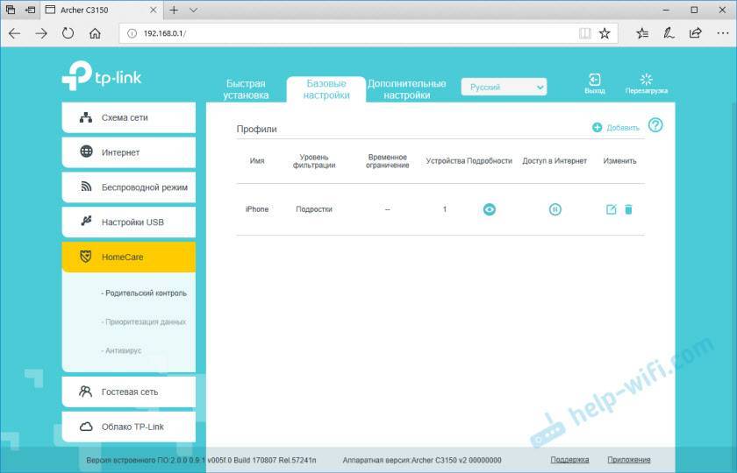Open help question mark icon
Image resolution: width=737 pixels, height=473 pixels.
click(655, 125)
